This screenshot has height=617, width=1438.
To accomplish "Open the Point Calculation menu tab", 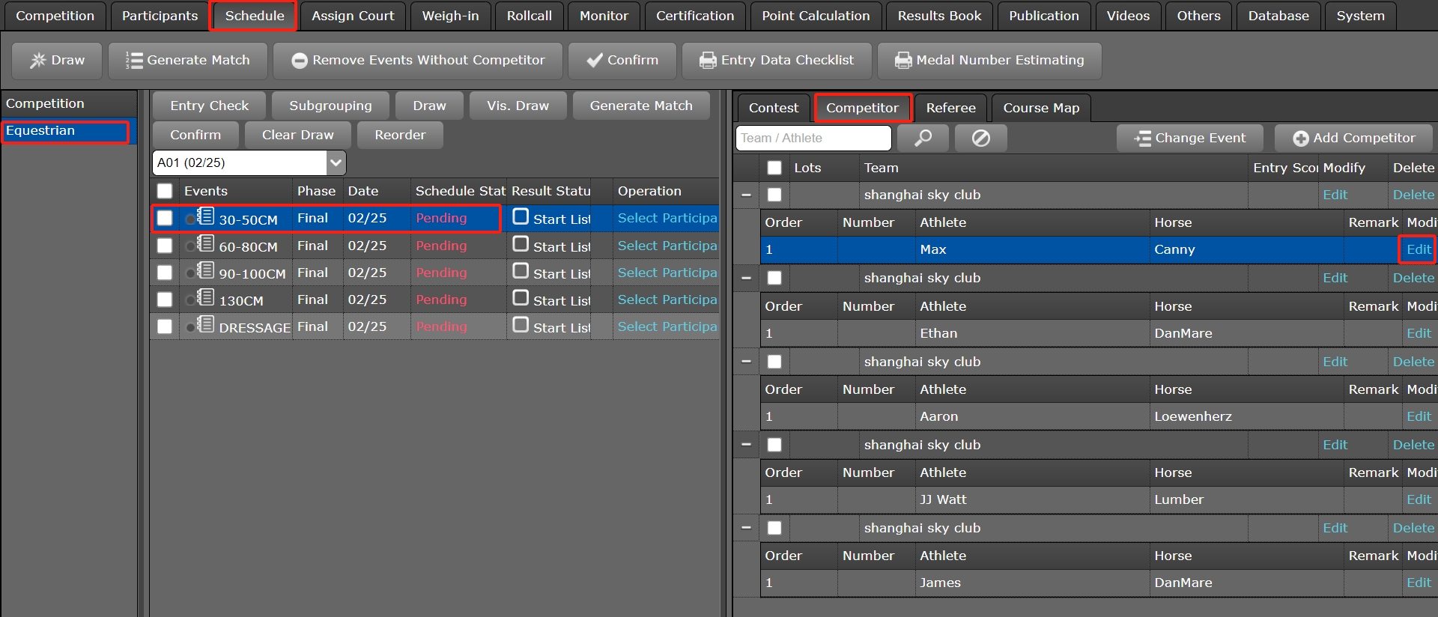I will coord(816,16).
